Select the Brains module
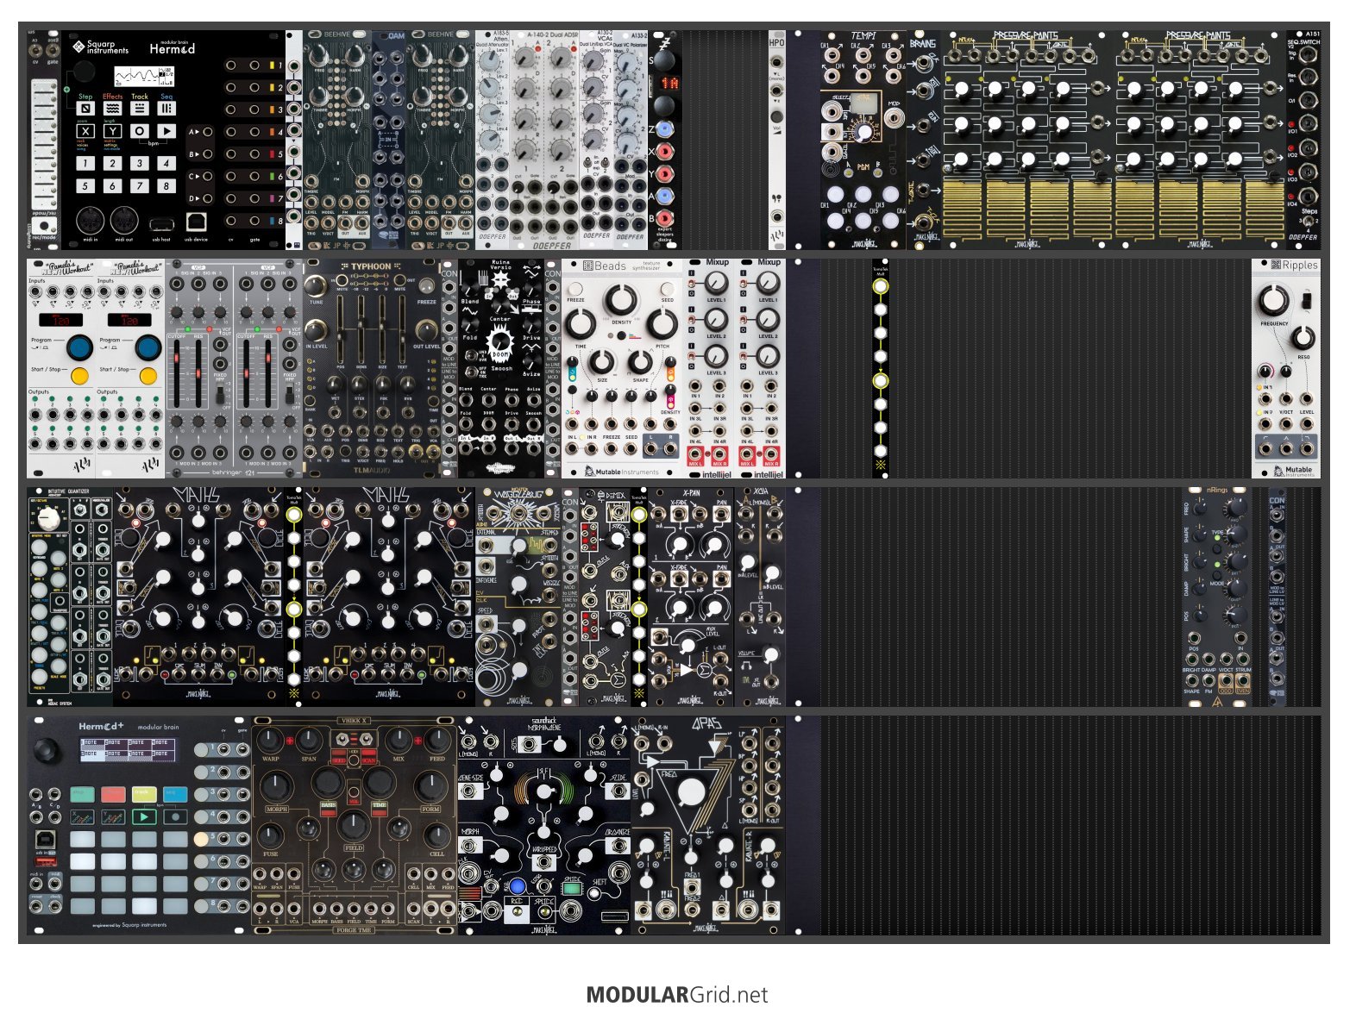Image resolution: width=1356 pixels, height=1013 pixels. tap(923, 141)
